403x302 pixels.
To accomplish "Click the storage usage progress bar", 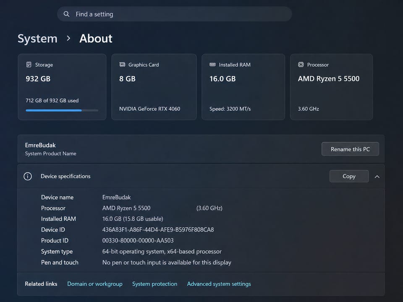I will (62, 110).
